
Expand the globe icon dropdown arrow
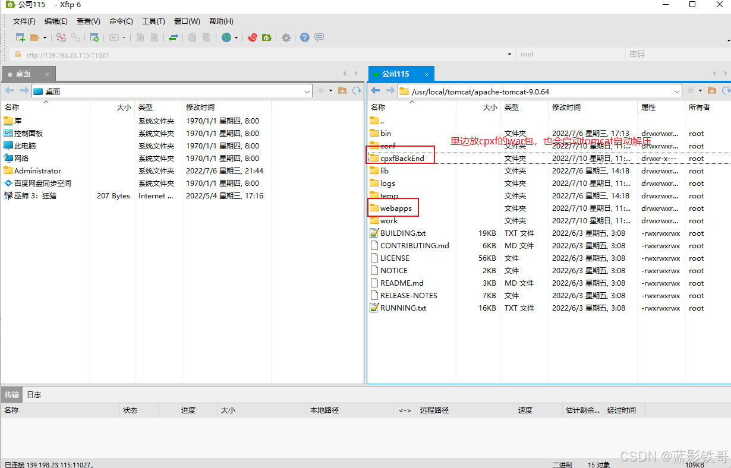coord(236,37)
